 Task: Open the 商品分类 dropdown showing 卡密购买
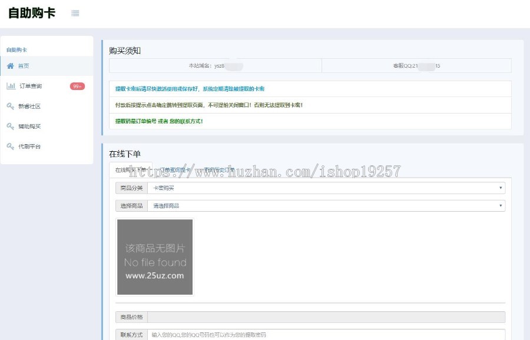coord(326,188)
